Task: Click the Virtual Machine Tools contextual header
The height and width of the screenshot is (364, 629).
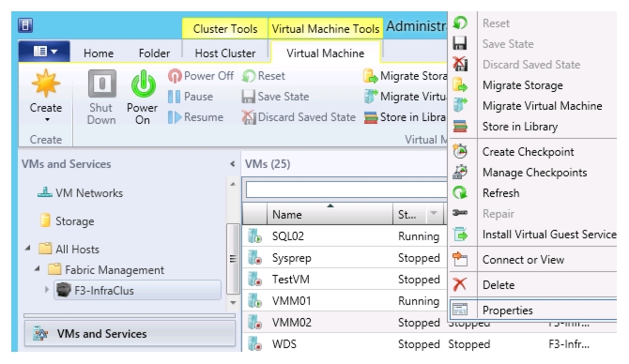Action: [326, 29]
